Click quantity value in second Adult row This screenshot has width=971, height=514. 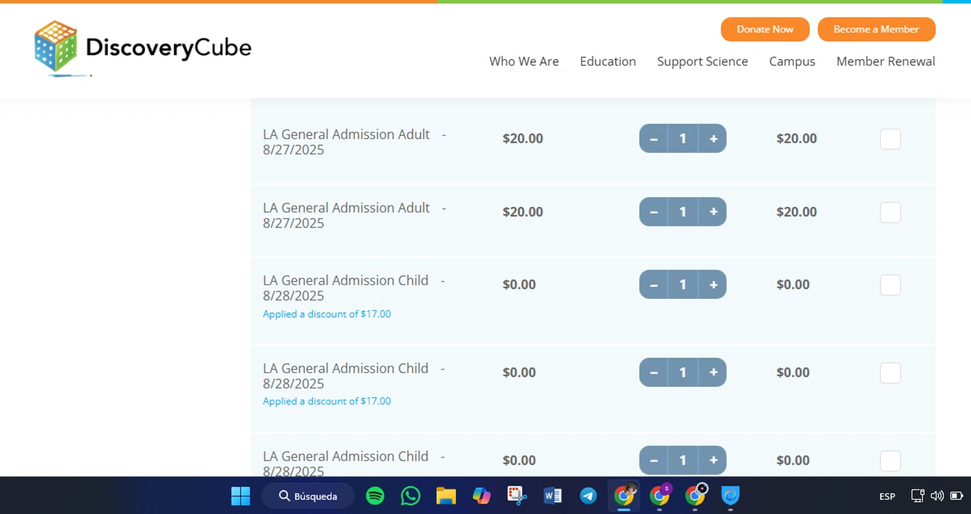tap(683, 211)
